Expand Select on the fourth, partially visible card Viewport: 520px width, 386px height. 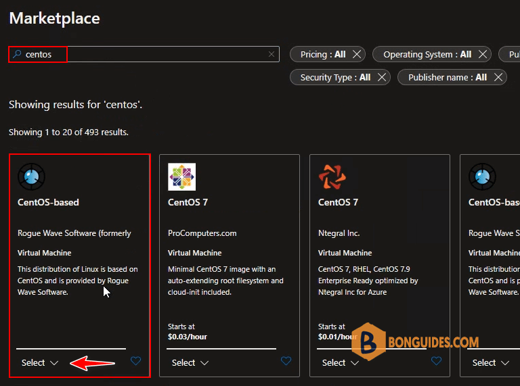[x=490, y=363]
